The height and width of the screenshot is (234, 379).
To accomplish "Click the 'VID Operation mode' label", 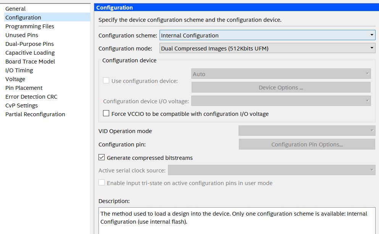I will 125,131.
